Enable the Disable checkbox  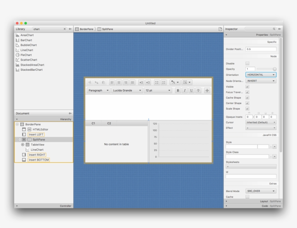247,63
